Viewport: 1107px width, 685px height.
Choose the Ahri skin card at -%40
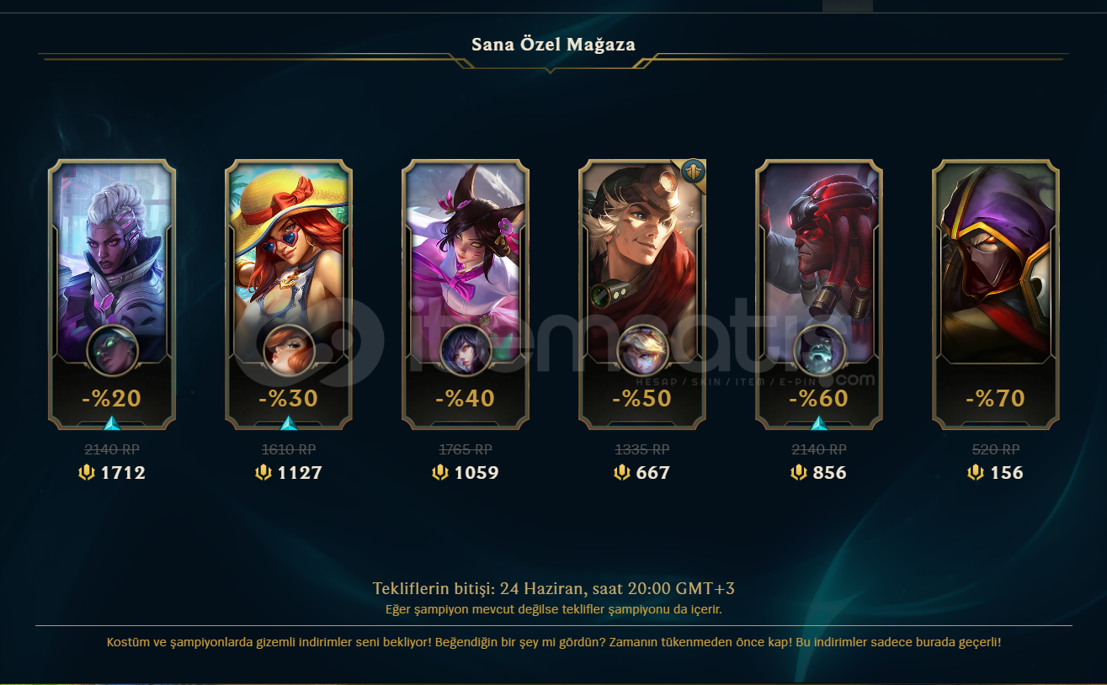[466, 295]
